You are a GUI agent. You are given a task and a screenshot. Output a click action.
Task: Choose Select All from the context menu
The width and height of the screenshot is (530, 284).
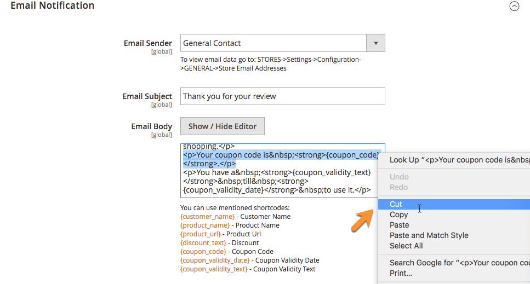tap(406, 246)
